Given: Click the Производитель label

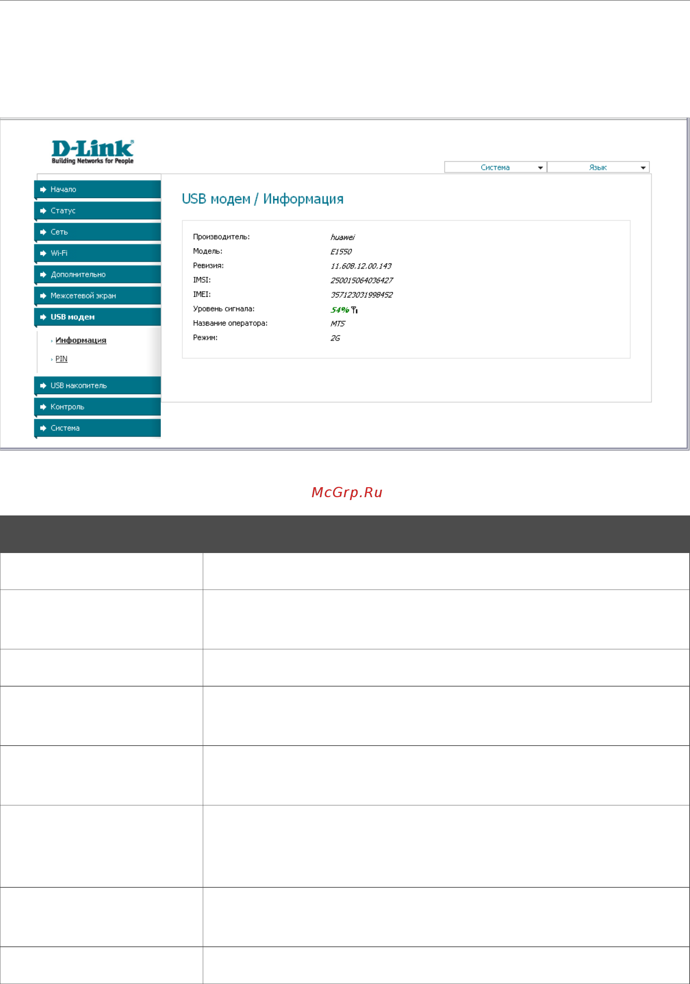Looking at the screenshot, I should (x=221, y=237).
